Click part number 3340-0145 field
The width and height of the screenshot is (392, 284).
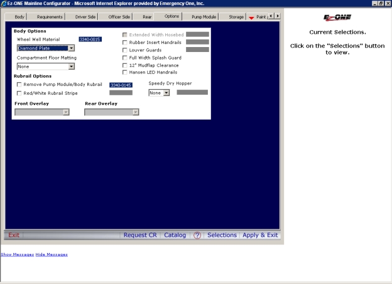[x=121, y=85]
